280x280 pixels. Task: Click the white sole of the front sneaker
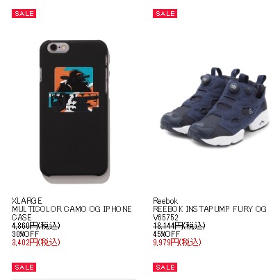pos(217,137)
